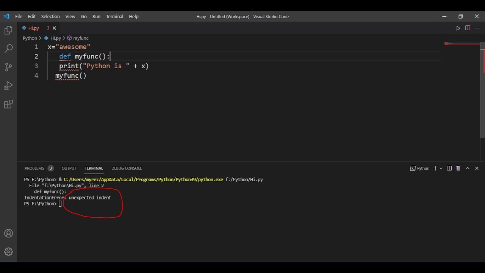Close the Hi.py editor tab

coord(54,28)
